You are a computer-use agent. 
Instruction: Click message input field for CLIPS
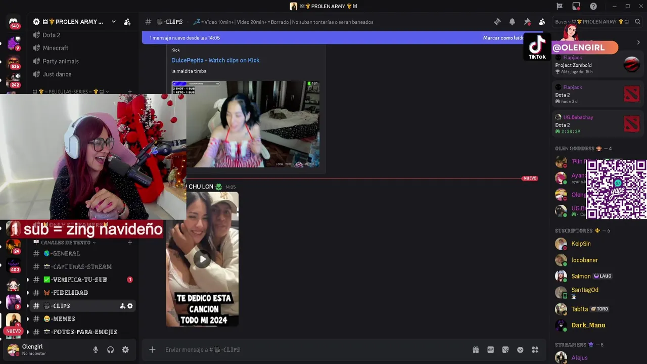(313, 350)
